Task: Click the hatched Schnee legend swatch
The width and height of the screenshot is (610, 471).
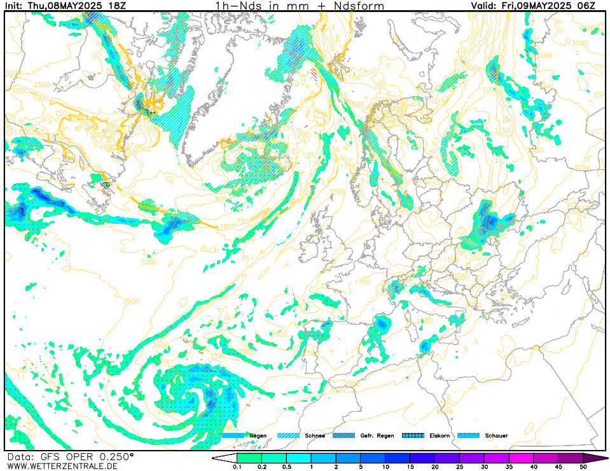Action: coord(288,435)
